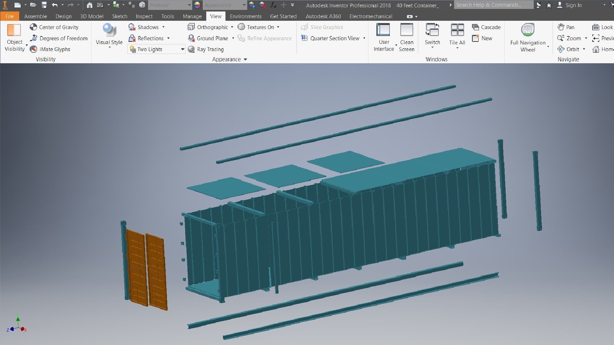Viewport: 614px width, 345px height.
Task: Click the XYZ axis triad indicator
Action: pyautogui.click(x=17, y=323)
